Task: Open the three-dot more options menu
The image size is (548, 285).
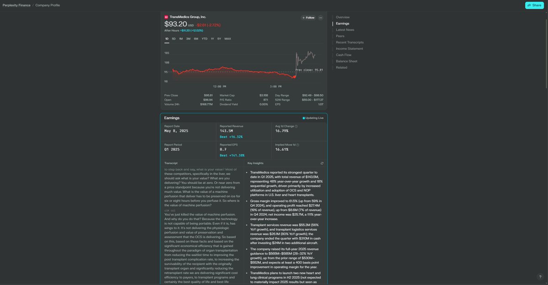Action: click(321, 17)
